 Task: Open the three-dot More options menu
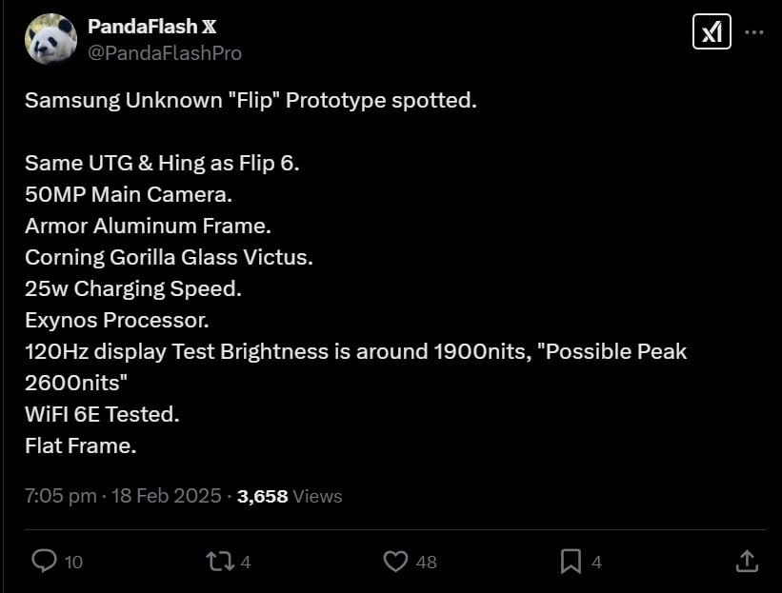pos(754,32)
